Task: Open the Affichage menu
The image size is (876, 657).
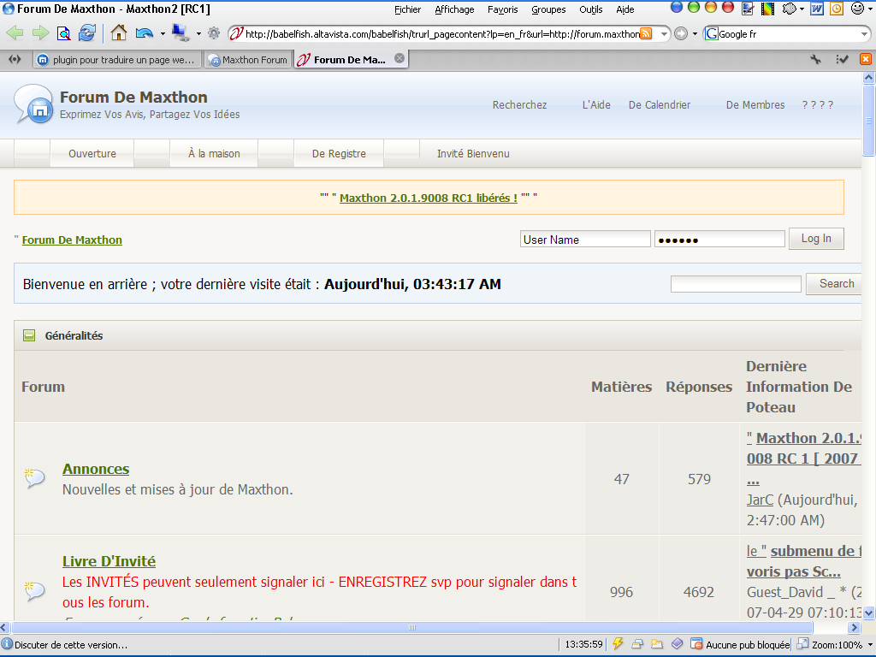Action: point(454,9)
